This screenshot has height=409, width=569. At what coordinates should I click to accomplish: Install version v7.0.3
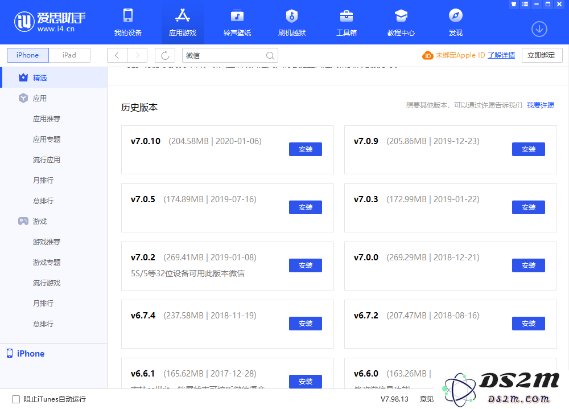[x=529, y=207]
